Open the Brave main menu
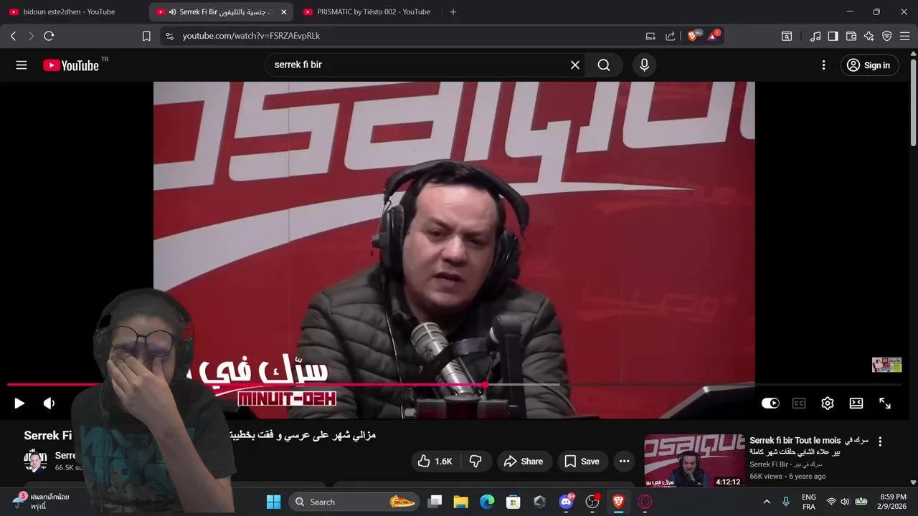 [x=904, y=36]
